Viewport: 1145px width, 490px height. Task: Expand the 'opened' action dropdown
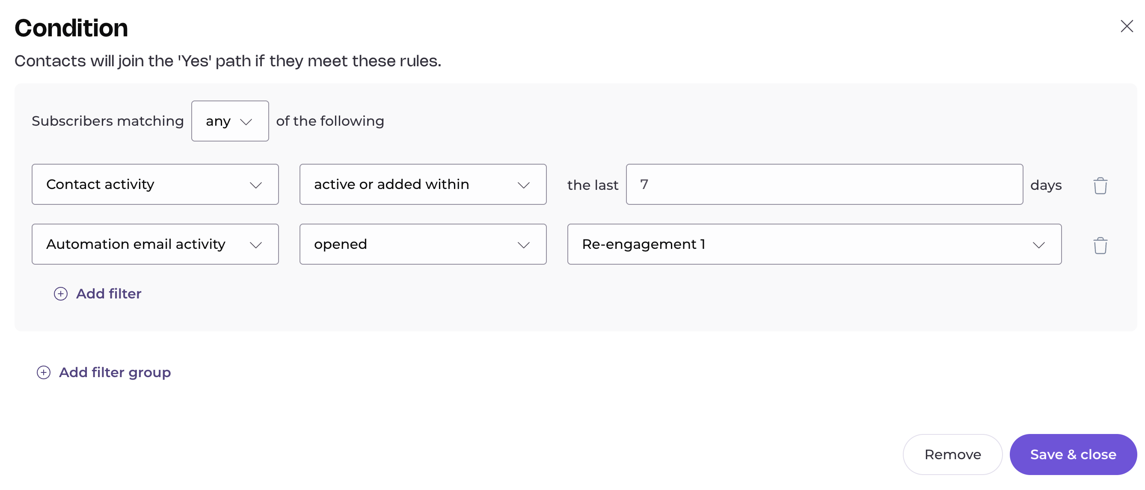point(422,244)
